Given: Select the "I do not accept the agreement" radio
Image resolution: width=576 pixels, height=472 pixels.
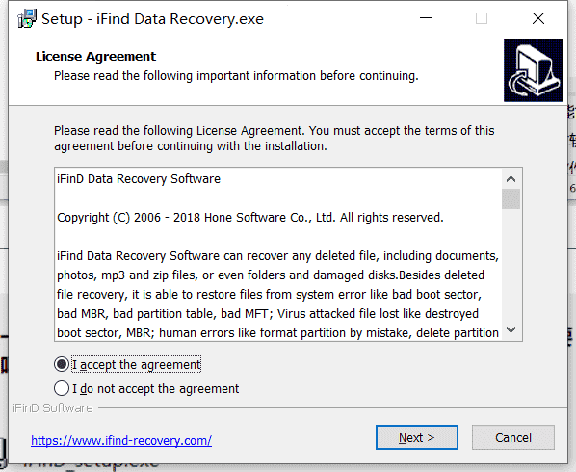Looking at the screenshot, I should [62, 388].
